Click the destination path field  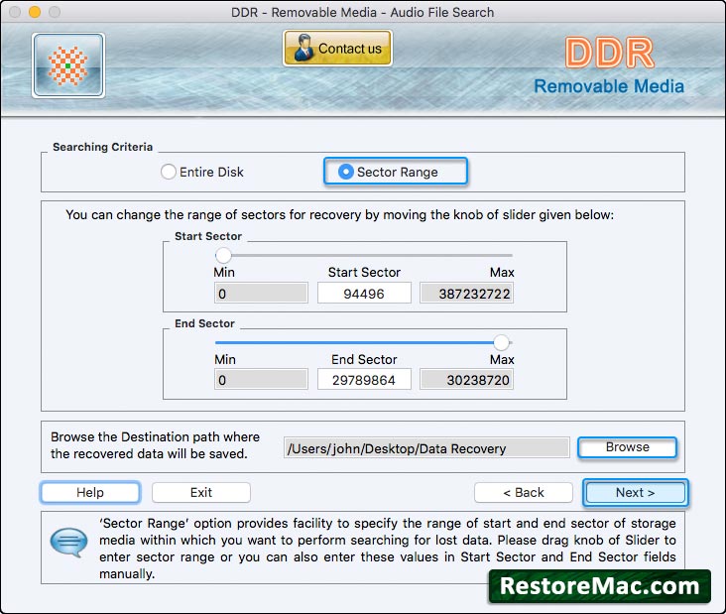pyautogui.click(x=426, y=448)
